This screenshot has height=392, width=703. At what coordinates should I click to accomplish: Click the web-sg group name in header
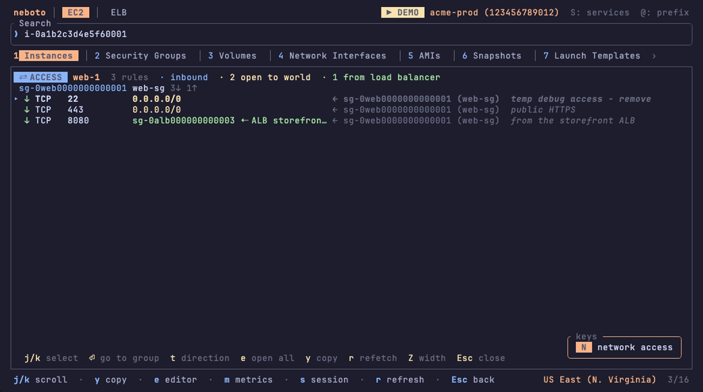pos(148,88)
